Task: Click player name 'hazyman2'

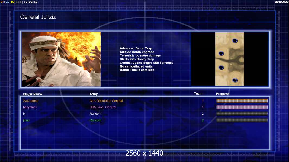Action: point(30,107)
